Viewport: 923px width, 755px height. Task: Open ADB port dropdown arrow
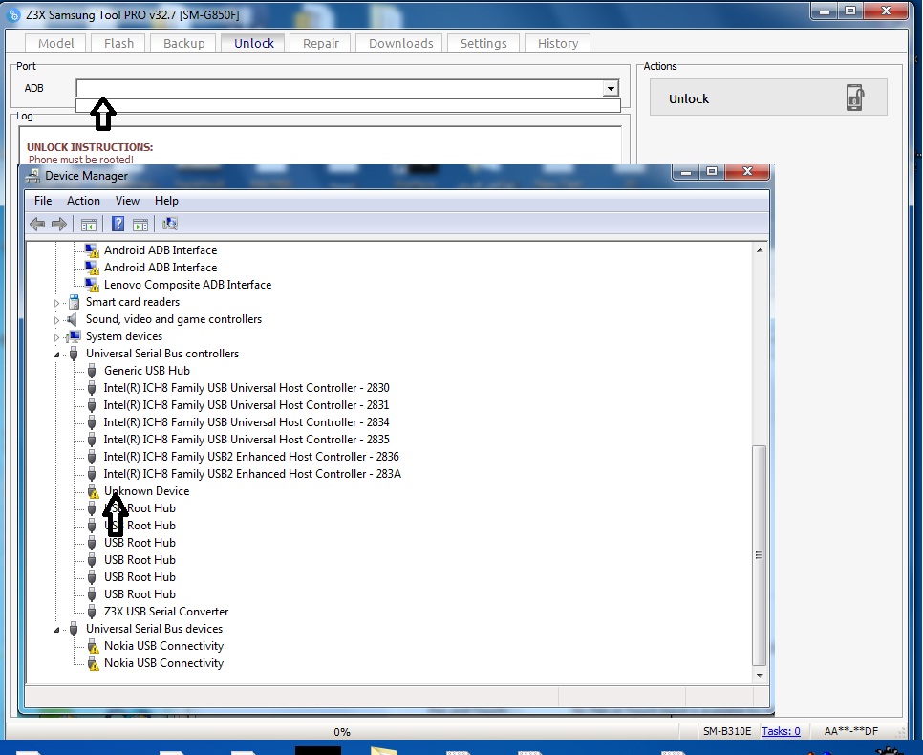click(x=611, y=88)
